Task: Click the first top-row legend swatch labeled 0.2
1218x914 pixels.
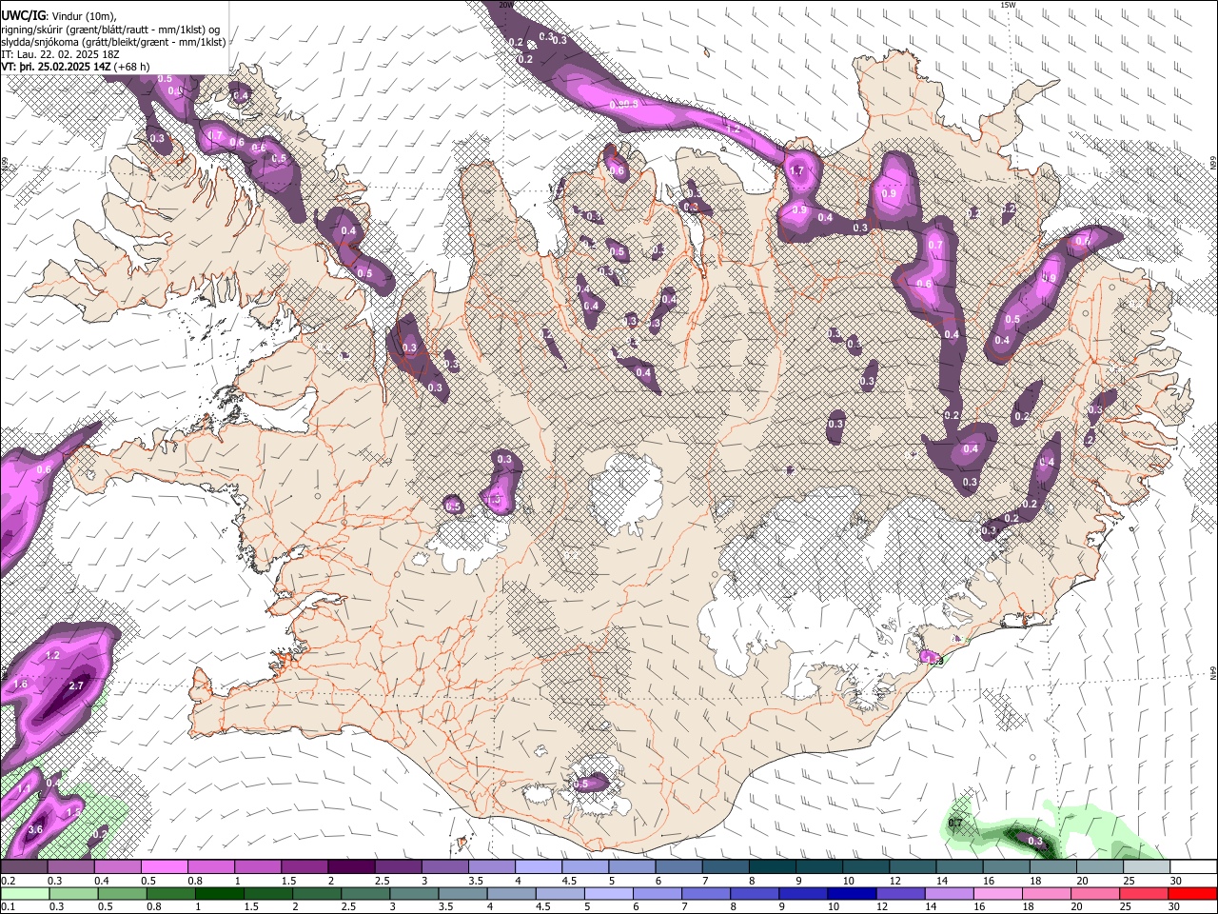Action: tap(24, 866)
